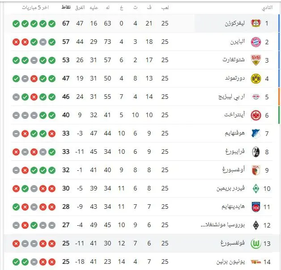Sort table by نقاط points column
This screenshot has width=281, height=270.
point(66,7)
